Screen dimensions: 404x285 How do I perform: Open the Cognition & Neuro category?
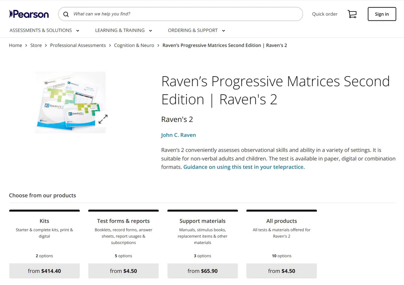[134, 45]
